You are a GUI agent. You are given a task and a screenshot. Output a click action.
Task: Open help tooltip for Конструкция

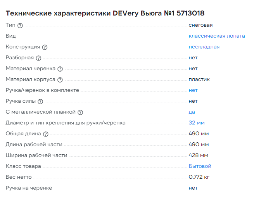(45, 47)
